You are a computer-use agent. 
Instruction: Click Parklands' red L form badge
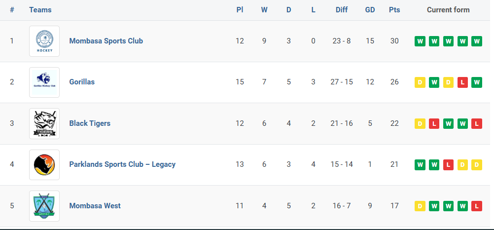coord(448,165)
